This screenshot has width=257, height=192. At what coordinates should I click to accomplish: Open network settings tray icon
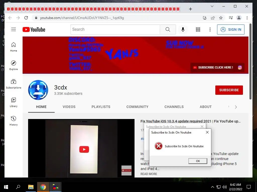tap(219, 187)
